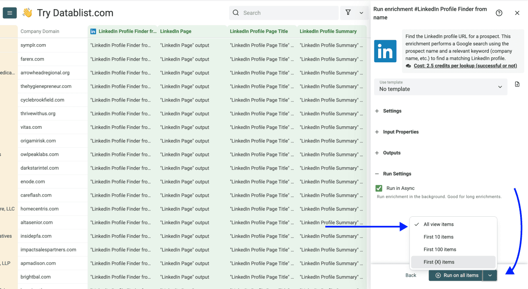Click the save-as-template document icon

click(x=517, y=84)
